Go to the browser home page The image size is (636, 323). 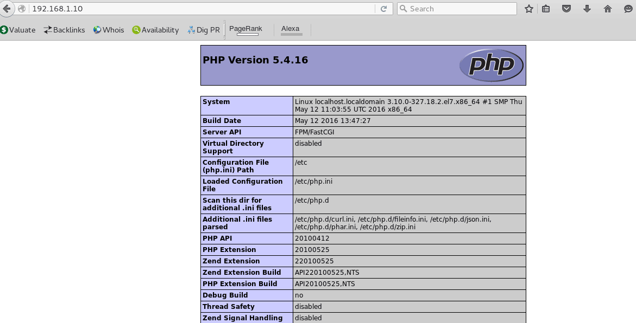(607, 8)
